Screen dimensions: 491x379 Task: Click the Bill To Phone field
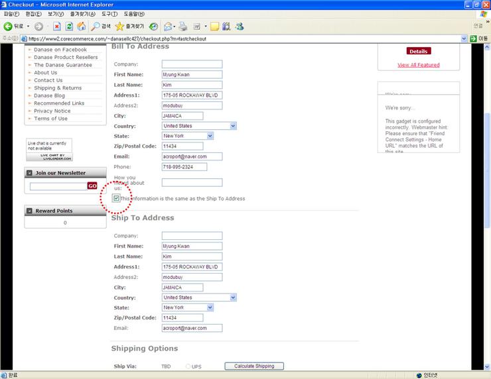(184, 167)
